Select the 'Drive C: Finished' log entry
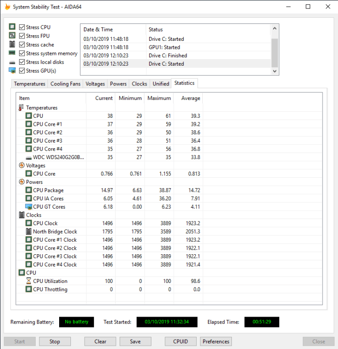 click(176, 55)
